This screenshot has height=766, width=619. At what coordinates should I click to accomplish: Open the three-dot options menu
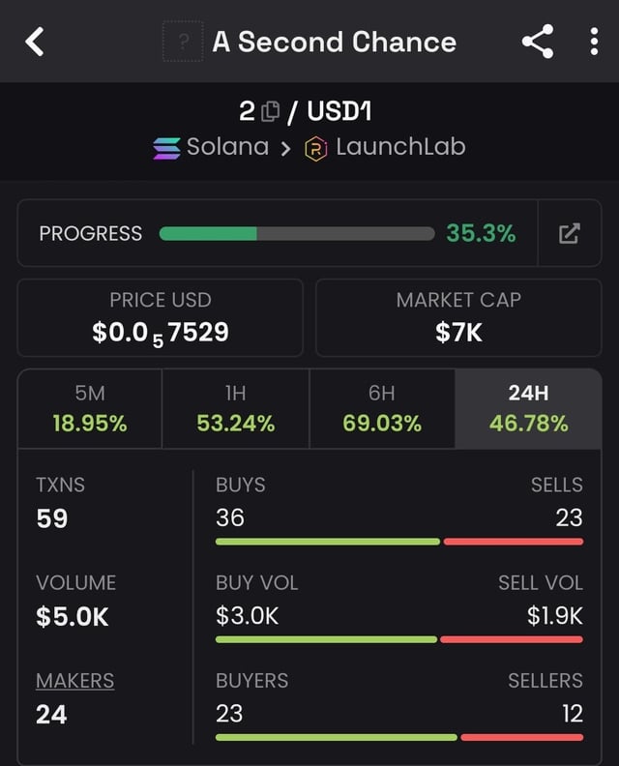[x=594, y=42]
